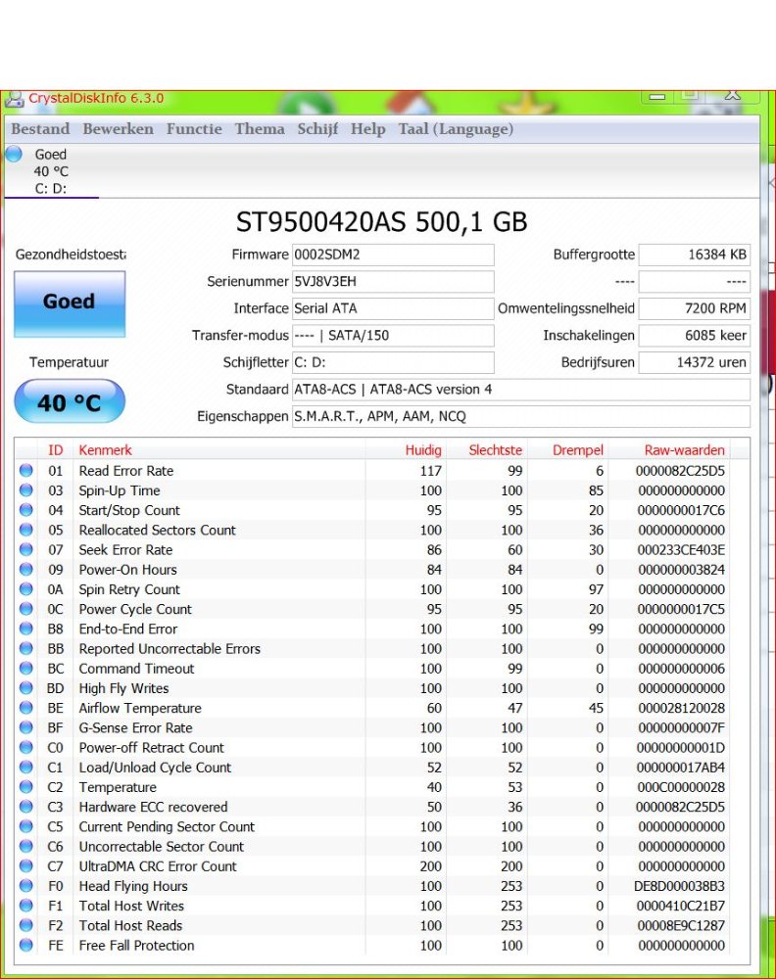Click the Firmware field showing 0002SDM2
The image size is (776, 979).
click(x=392, y=256)
